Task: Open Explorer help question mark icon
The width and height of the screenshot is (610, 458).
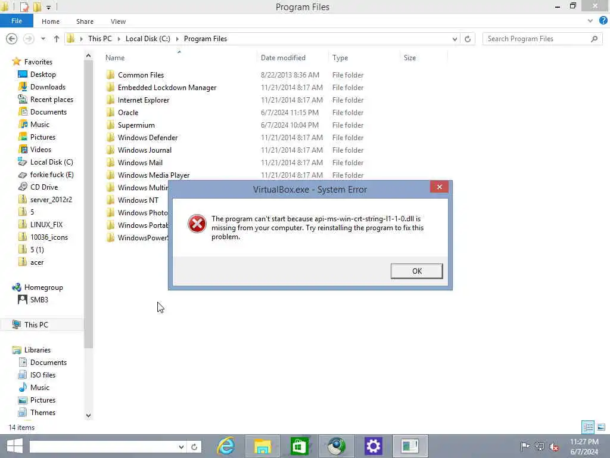Action: [x=603, y=21]
